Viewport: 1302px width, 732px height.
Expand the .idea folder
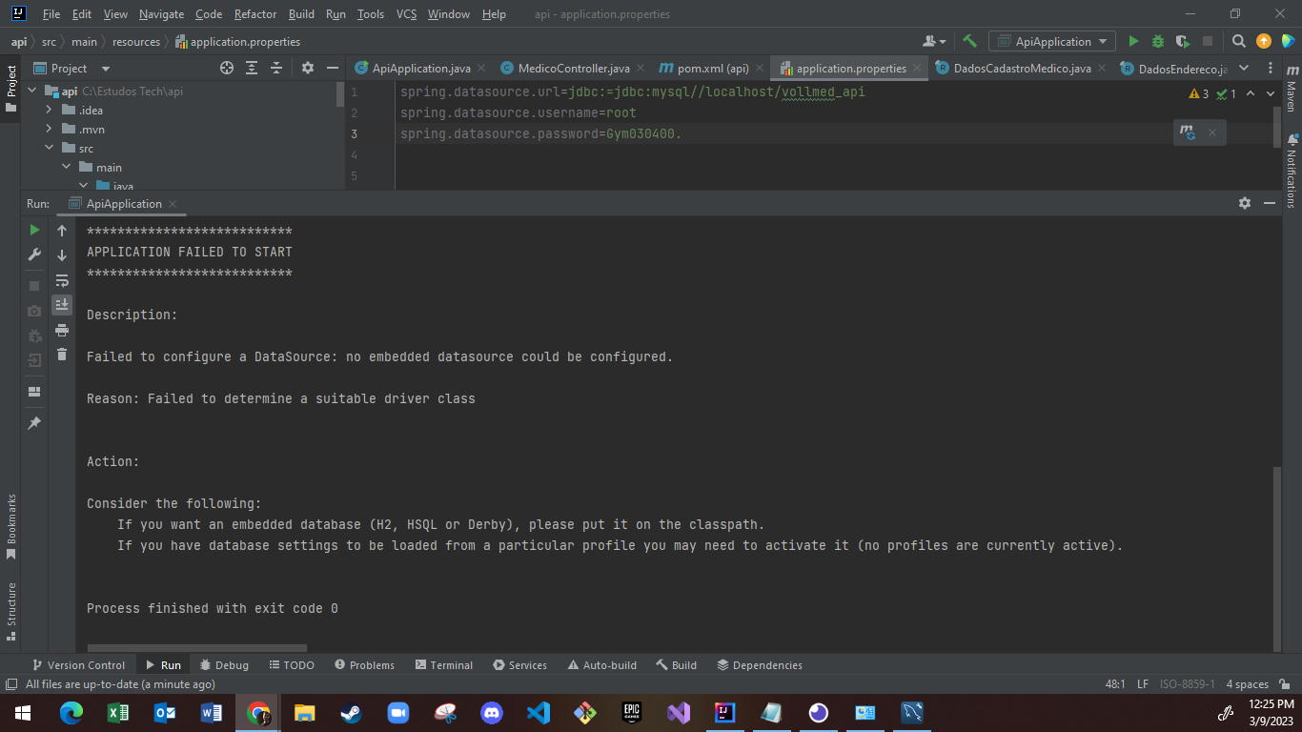pos(51,111)
